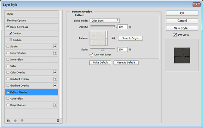Open the fx add-effect menu icon
The image size is (203, 128).
tap(8, 121)
